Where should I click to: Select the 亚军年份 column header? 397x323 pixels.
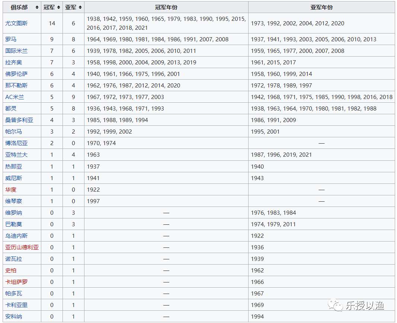pyautogui.click(x=321, y=7)
